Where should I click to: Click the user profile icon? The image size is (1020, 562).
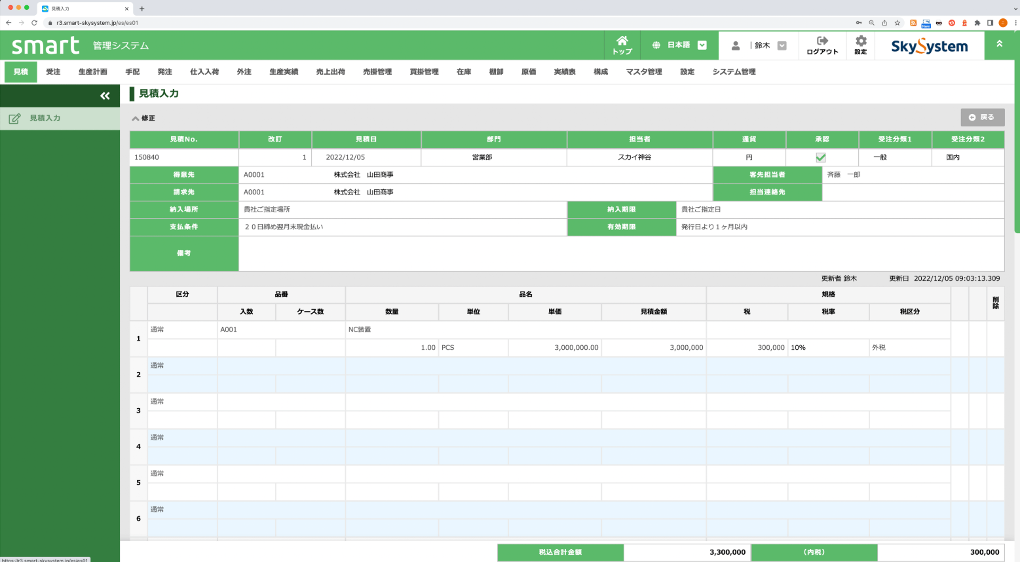pos(736,46)
